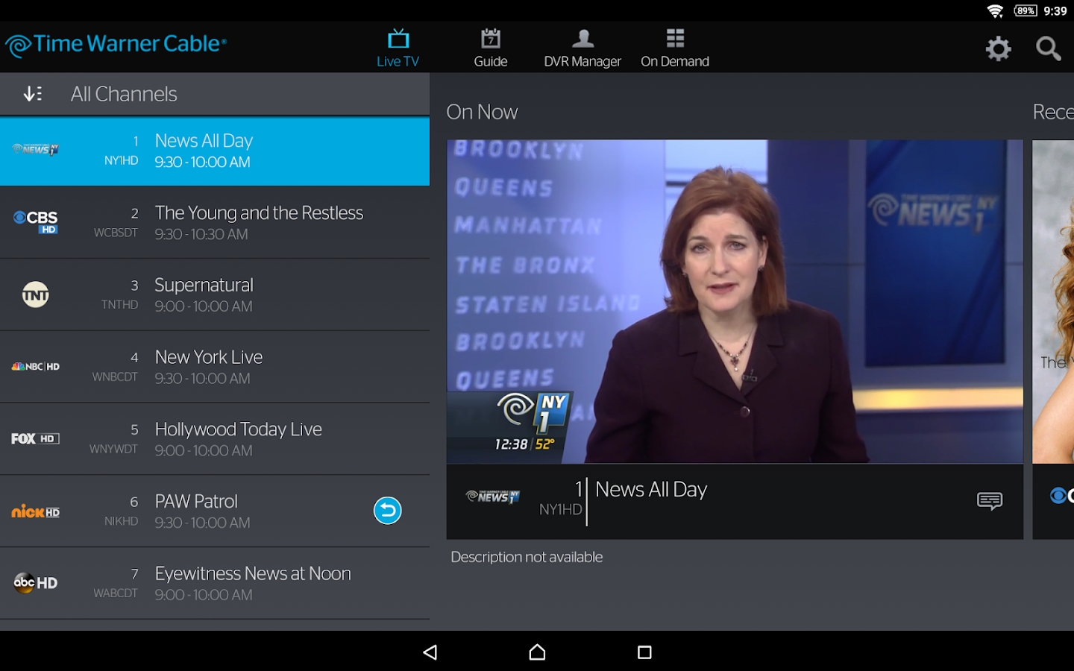1074x671 pixels.
Task: Click the channel sort arrow icon
Action: 32,94
